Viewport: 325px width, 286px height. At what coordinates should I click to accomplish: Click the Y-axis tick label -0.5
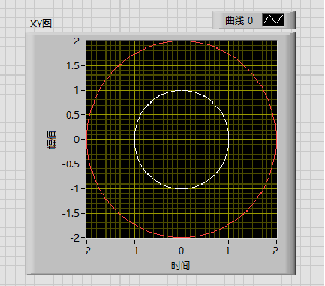[x=71, y=164]
